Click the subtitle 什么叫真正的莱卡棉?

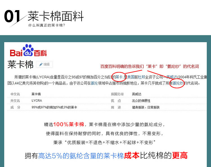(x=46, y=25)
